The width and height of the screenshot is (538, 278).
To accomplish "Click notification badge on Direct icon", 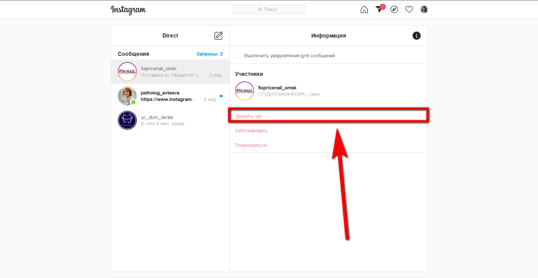I will (382, 7).
